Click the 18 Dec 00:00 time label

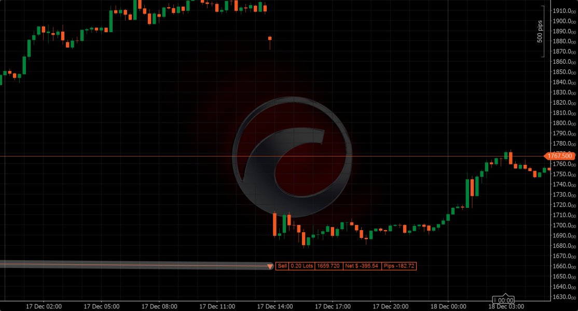448,306
